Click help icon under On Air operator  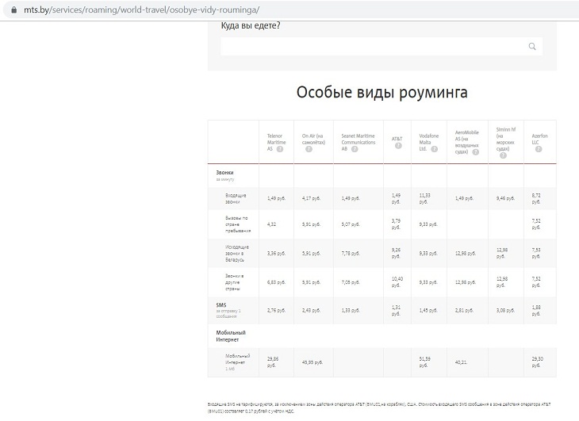[309, 149]
